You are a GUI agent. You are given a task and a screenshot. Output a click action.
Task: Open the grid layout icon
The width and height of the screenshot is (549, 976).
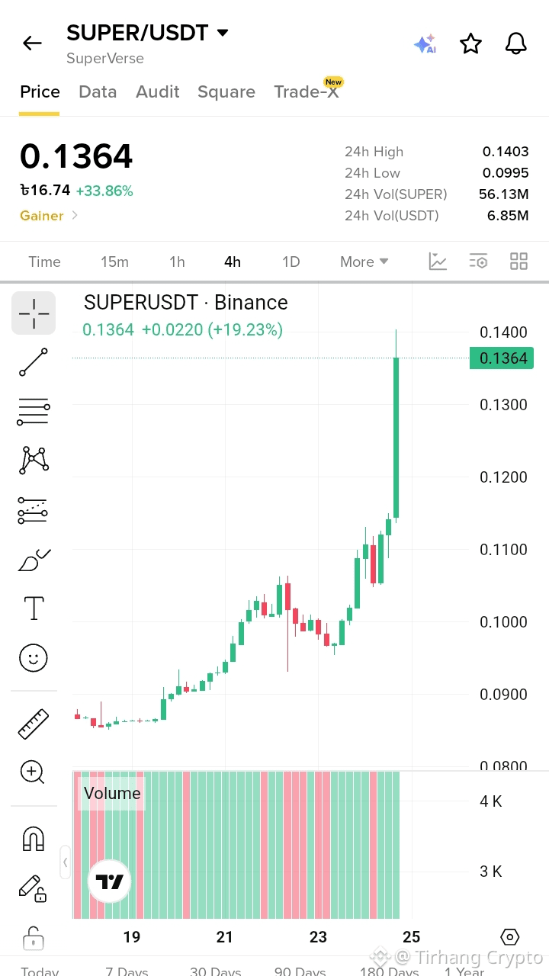pyautogui.click(x=518, y=262)
